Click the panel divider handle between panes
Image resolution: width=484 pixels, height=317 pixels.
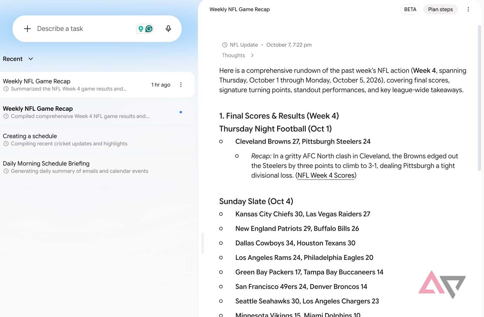pos(202,243)
